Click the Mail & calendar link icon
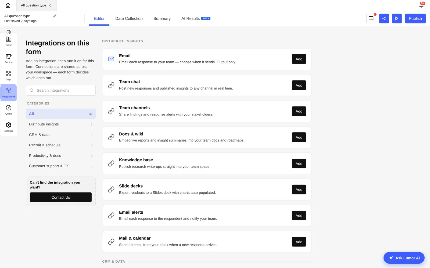Screen dimensions: 430x268 point(111,242)
